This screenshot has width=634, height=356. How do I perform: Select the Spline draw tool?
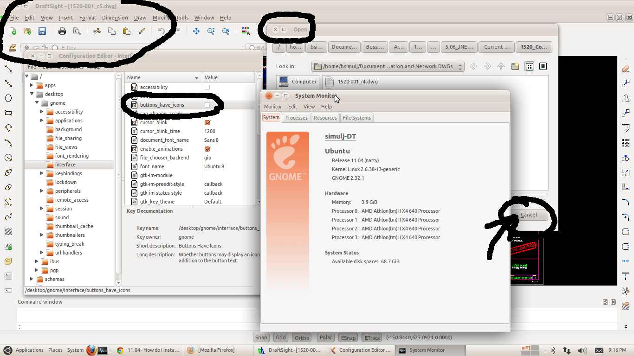coord(8,217)
